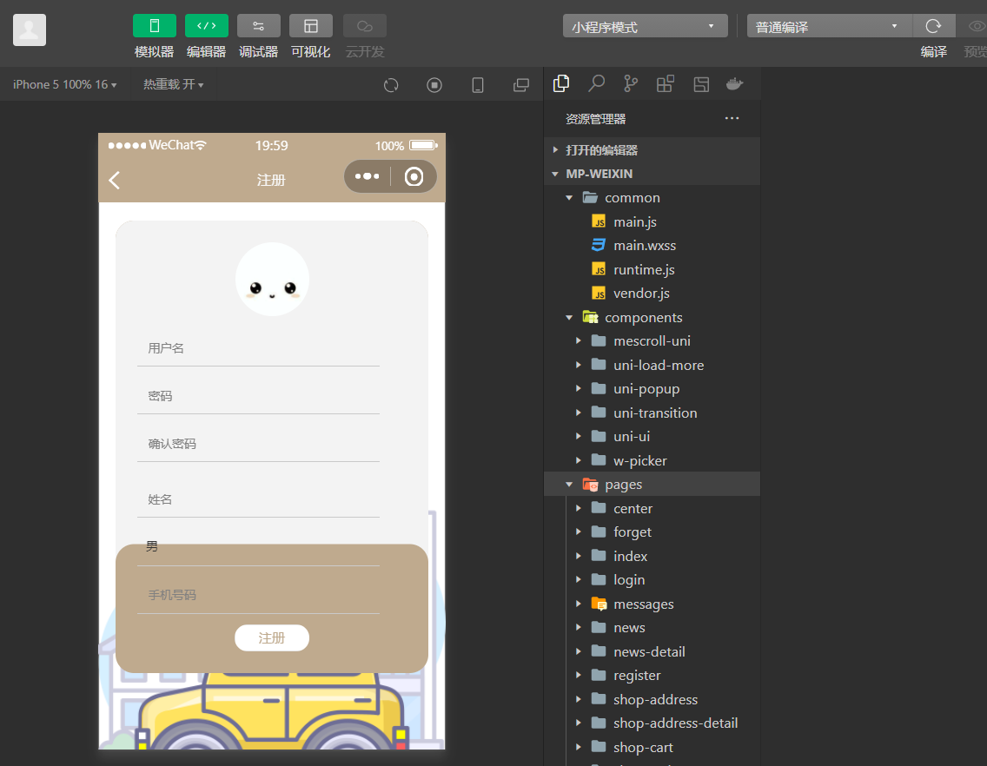
Task: Click the phone device icon in simulator bar
Action: (x=478, y=85)
